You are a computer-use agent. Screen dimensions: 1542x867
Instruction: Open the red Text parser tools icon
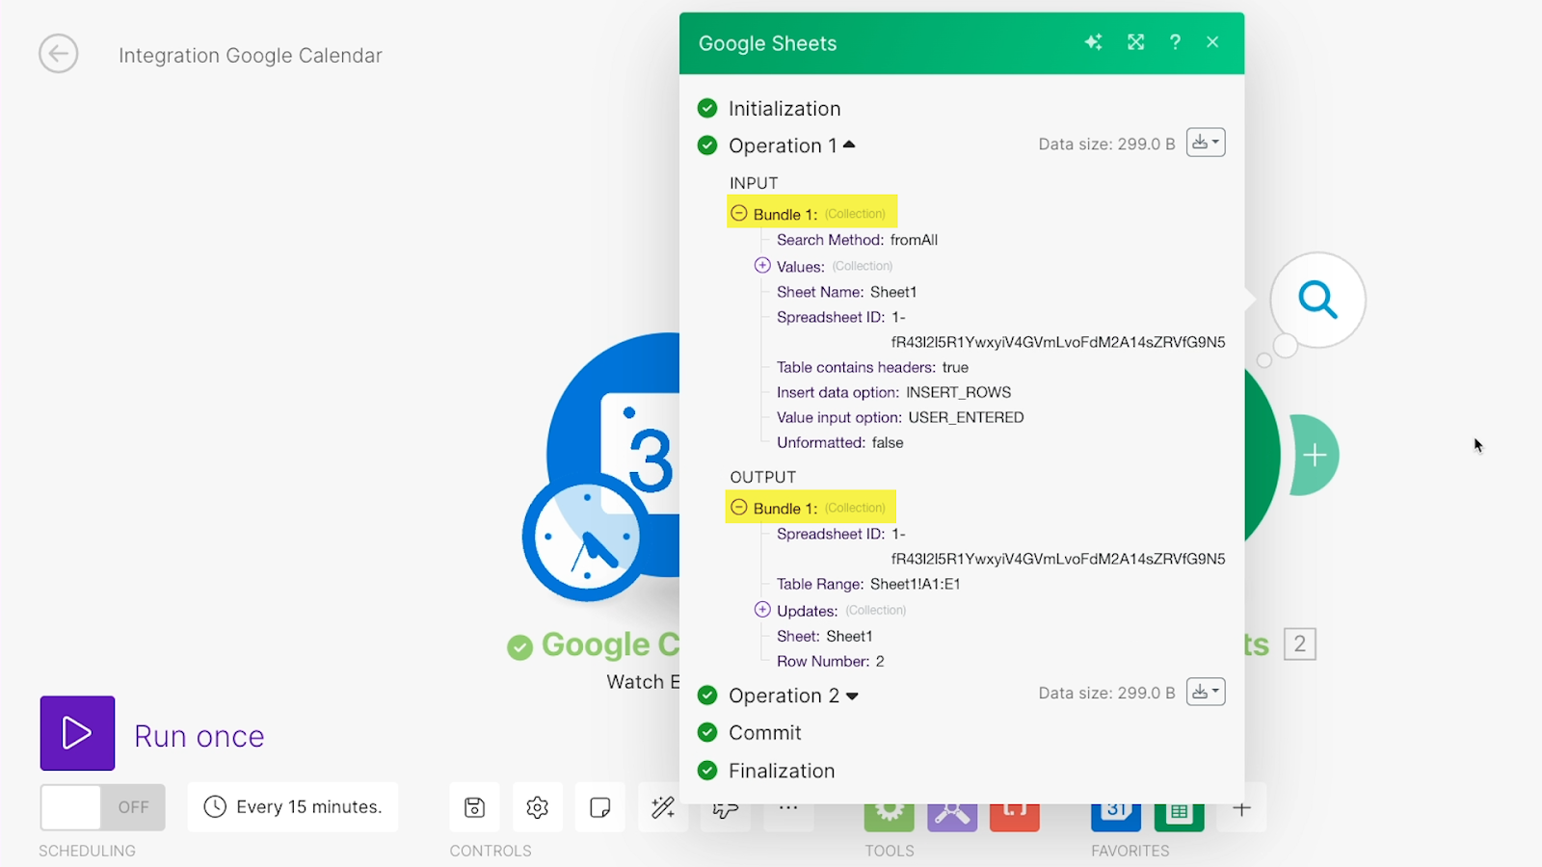[1015, 816]
